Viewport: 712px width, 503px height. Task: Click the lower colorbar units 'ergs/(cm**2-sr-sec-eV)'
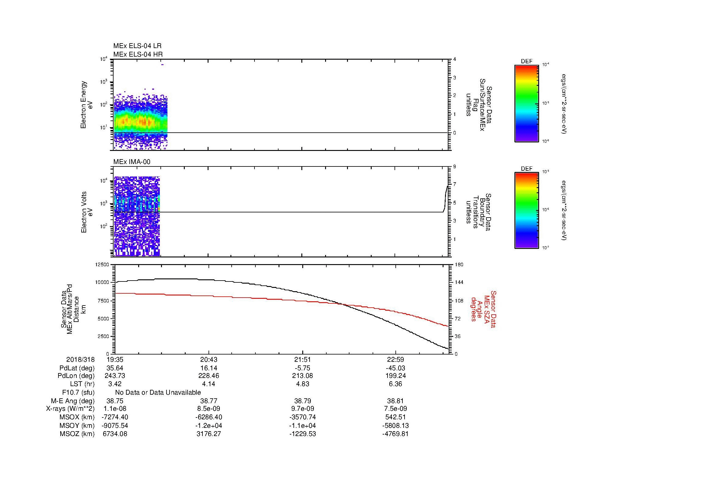click(x=564, y=211)
